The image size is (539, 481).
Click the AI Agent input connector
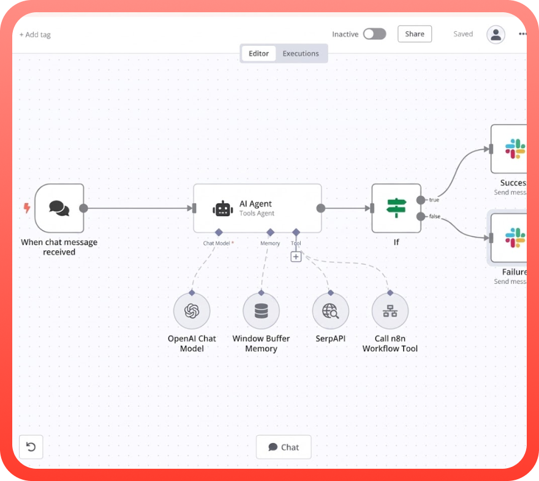pos(194,208)
